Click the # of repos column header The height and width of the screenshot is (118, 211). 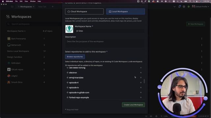click(x=47, y=31)
